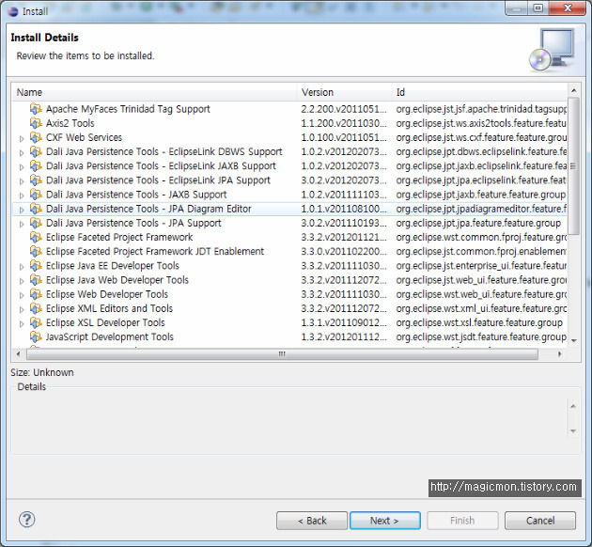The height and width of the screenshot is (547, 592).
Task: Click the list's vertical scrollbar thumb
Action: pos(573,166)
